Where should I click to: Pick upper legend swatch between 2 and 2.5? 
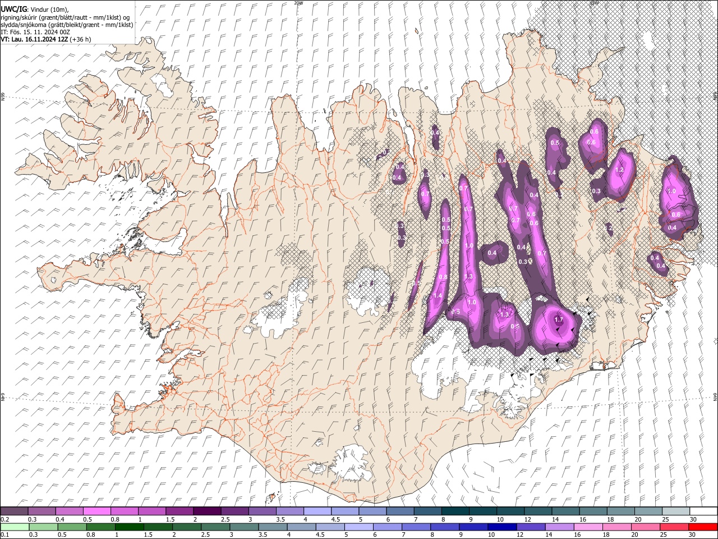(207, 511)
